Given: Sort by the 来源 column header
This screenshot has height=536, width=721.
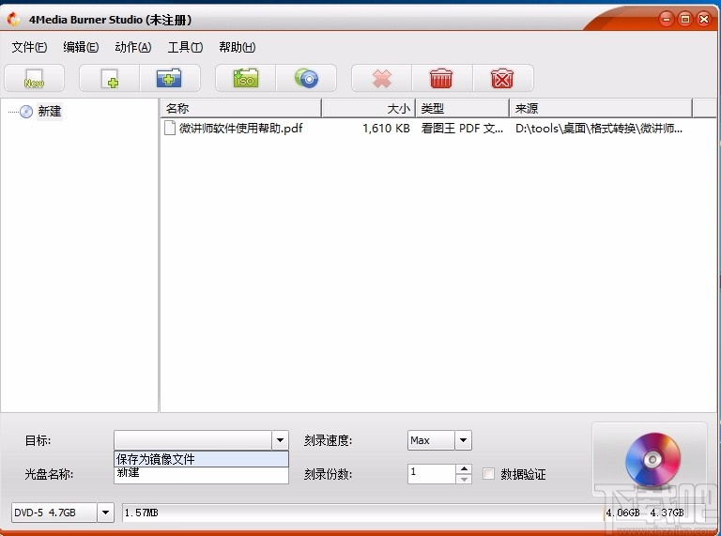Looking at the screenshot, I should [x=601, y=109].
